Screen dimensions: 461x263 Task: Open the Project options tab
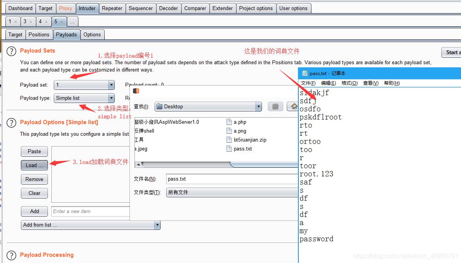256,8
